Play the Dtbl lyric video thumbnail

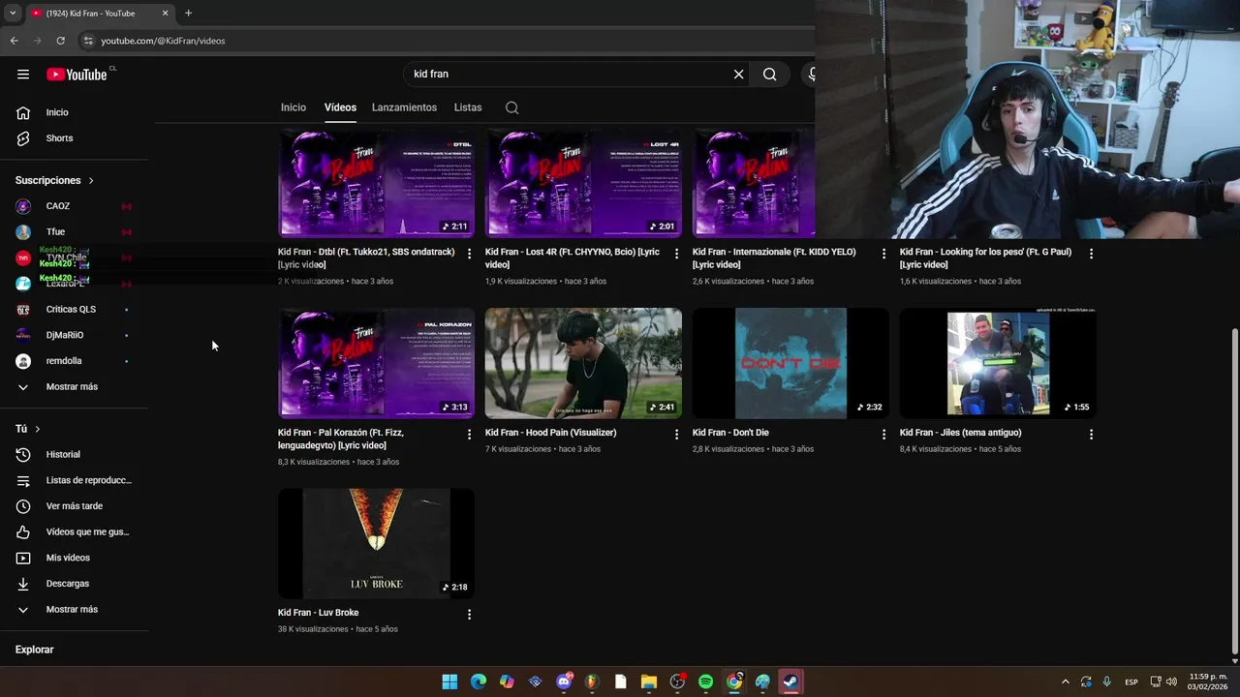pos(376,184)
